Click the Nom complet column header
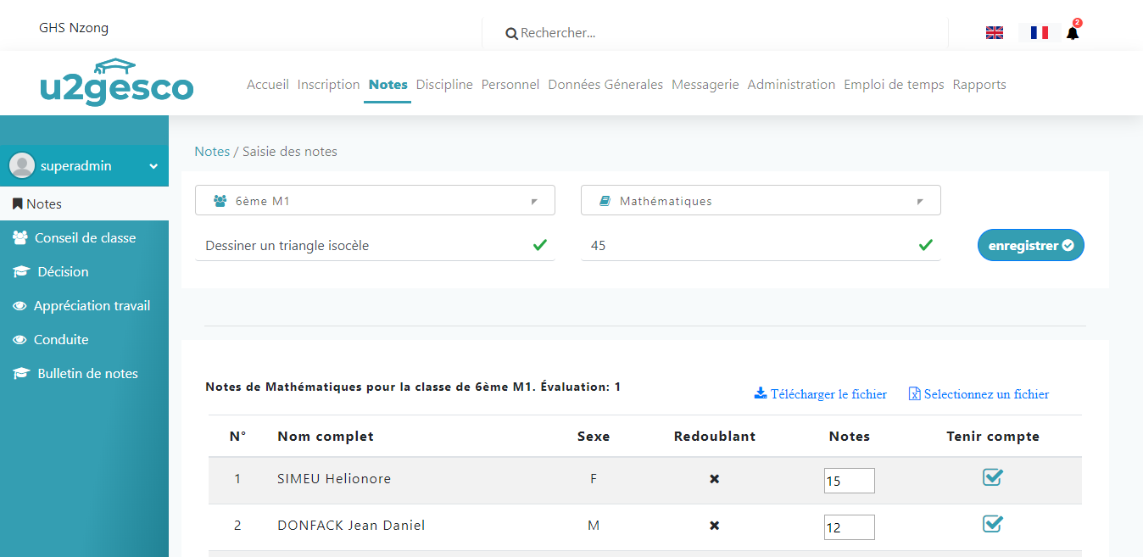This screenshot has width=1143, height=557. [326, 437]
